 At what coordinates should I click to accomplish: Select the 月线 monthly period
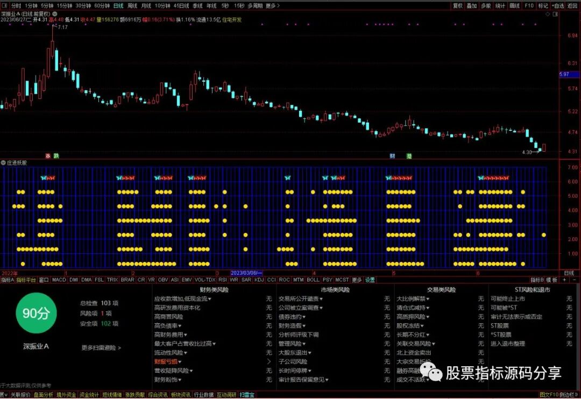(x=146, y=5)
